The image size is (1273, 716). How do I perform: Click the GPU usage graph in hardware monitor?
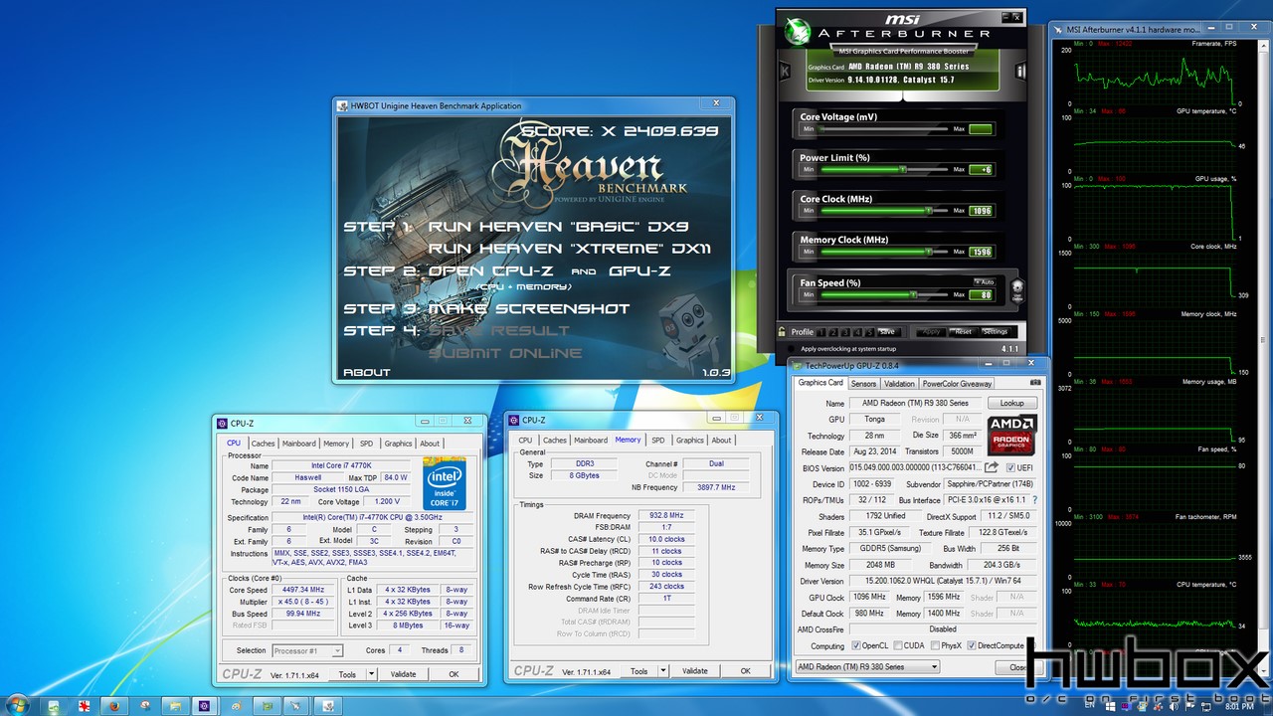[x=1154, y=213]
